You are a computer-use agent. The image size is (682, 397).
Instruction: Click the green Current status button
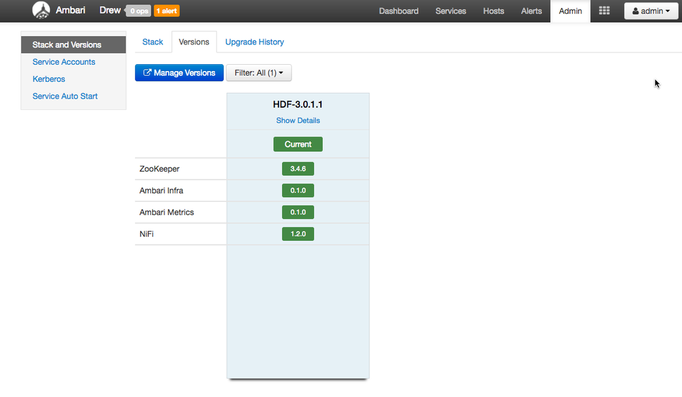click(298, 145)
